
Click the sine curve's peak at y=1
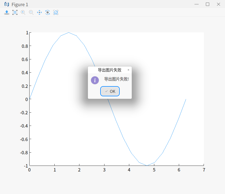click(69, 32)
